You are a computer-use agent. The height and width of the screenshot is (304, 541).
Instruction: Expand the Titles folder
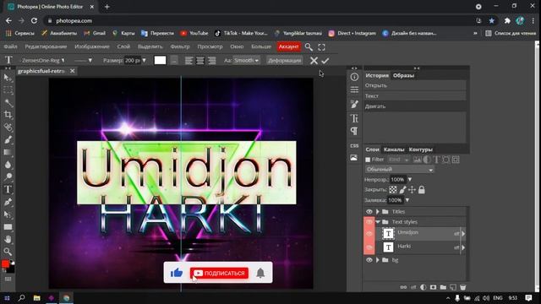coord(378,212)
